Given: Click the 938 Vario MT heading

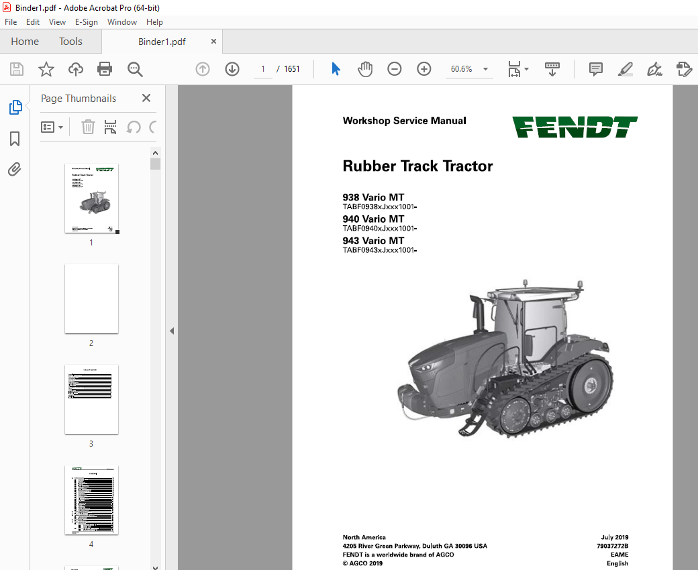Looking at the screenshot, I should point(373,197).
